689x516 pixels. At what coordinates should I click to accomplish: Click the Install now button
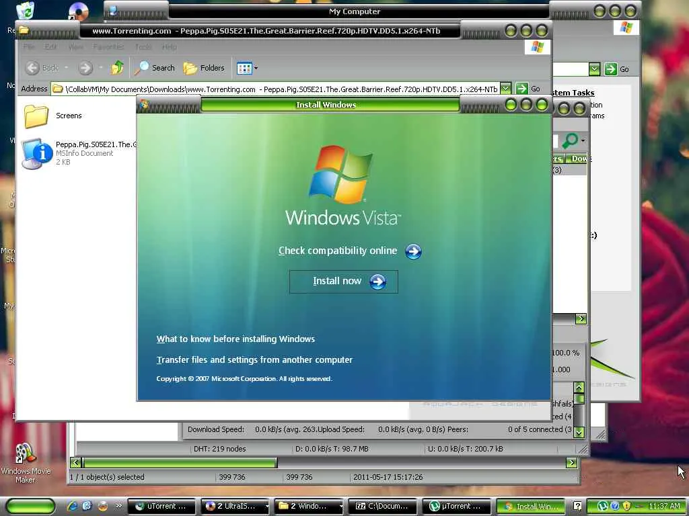[x=344, y=282]
